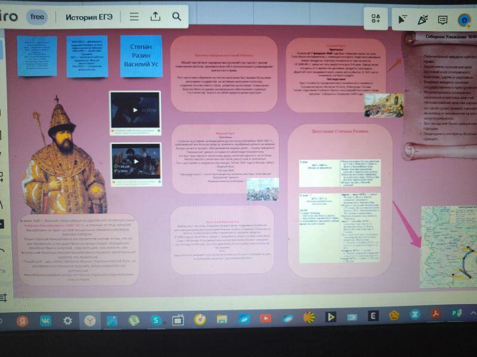Open VK icon in the taskbar
This screenshot has width=477, height=357.
click(x=45, y=320)
